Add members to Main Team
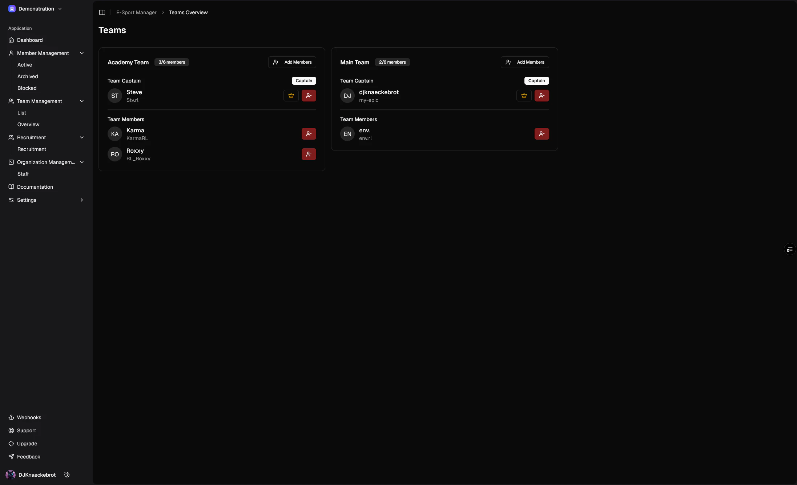This screenshot has height=485, width=797. click(x=525, y=62)
